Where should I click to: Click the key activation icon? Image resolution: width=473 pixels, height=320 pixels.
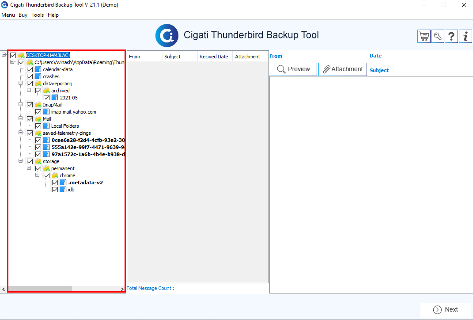tap(438, 36)
